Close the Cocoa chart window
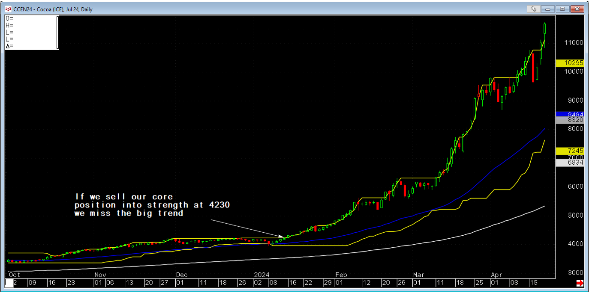The height and width of the screenshot is (293, 589). pyautogui.click(x=577, y=9)
